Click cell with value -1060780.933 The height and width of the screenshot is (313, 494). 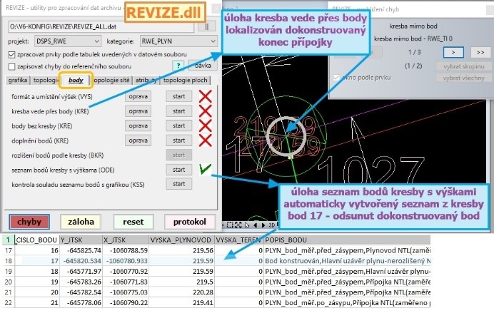pyautogui.click(x=126, y=261)
